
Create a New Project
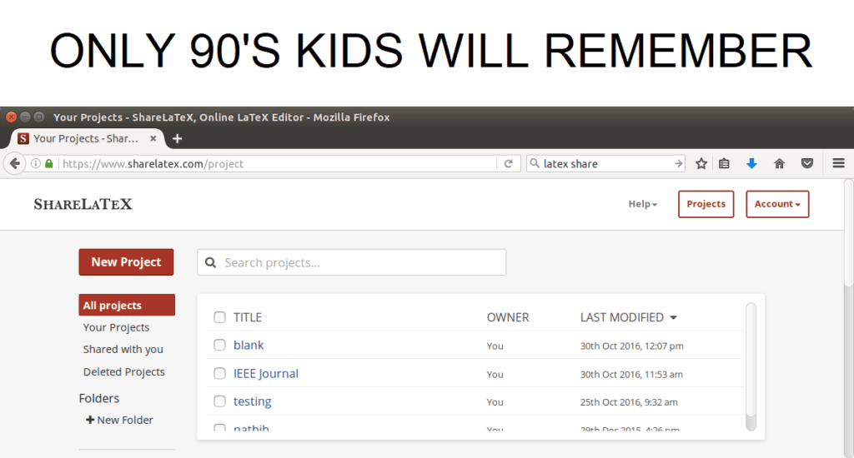127,262
